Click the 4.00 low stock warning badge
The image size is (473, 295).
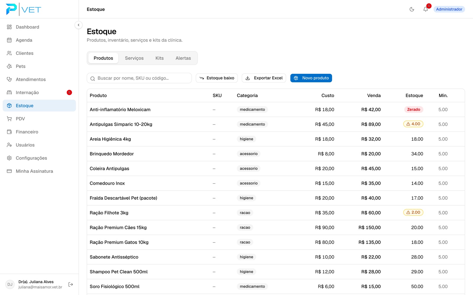click(x=413, y=124)
